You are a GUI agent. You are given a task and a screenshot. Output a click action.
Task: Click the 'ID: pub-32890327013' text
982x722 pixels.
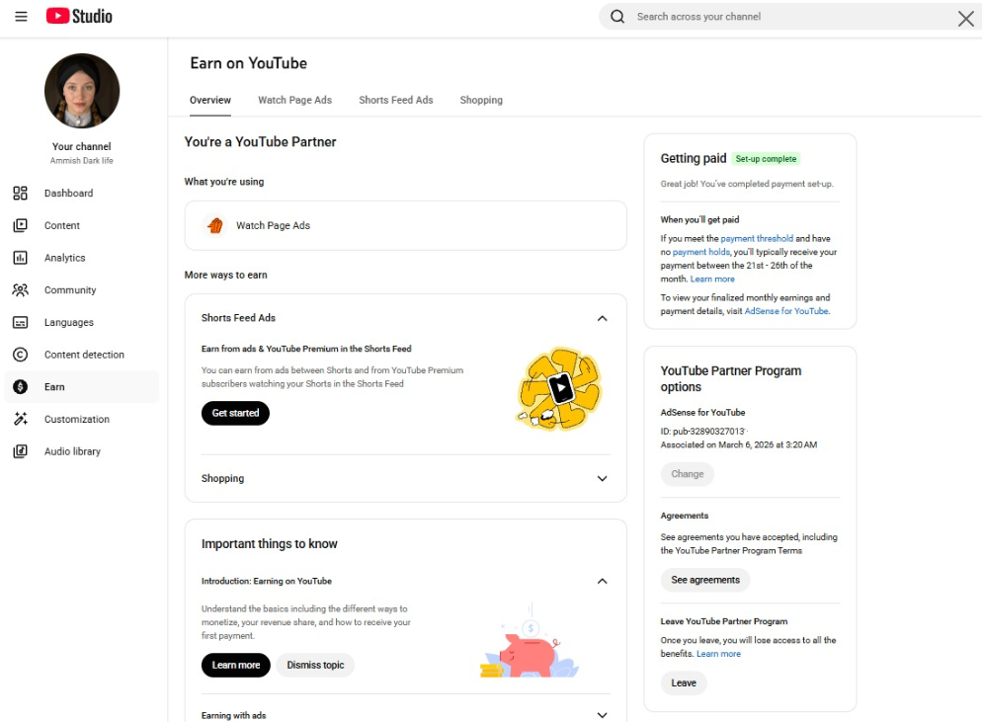tap(703, 432)
